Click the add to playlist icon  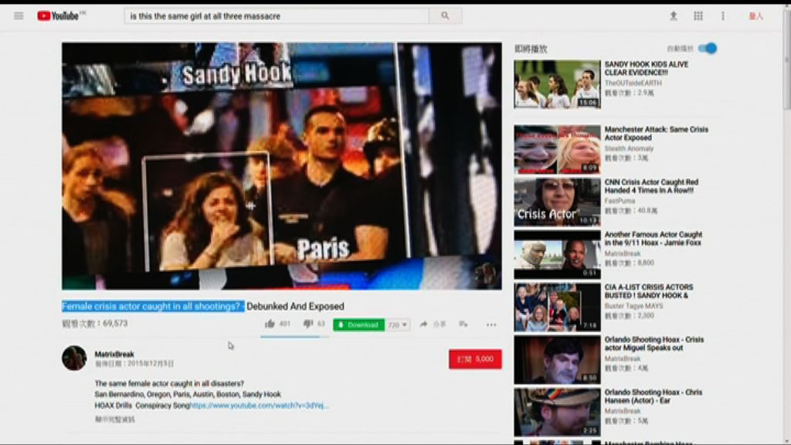point(463,324)
